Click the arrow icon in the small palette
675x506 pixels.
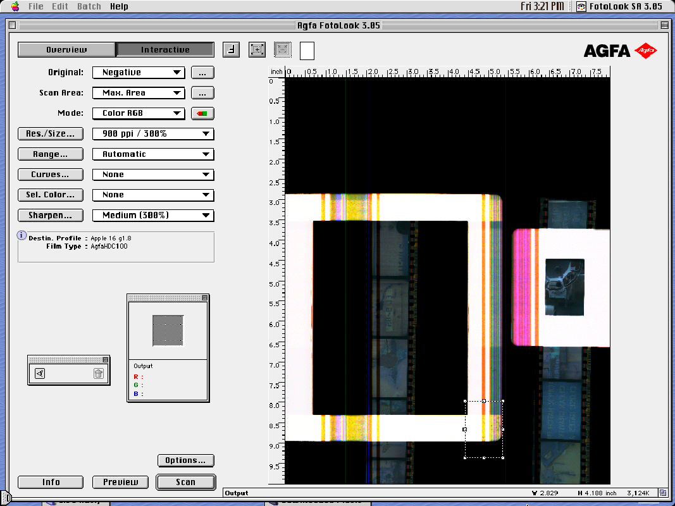(40, 374)
